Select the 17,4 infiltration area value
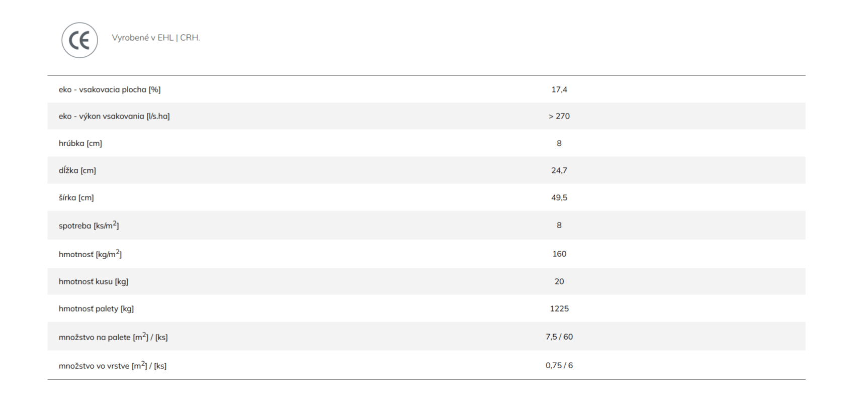 [559, 89]
